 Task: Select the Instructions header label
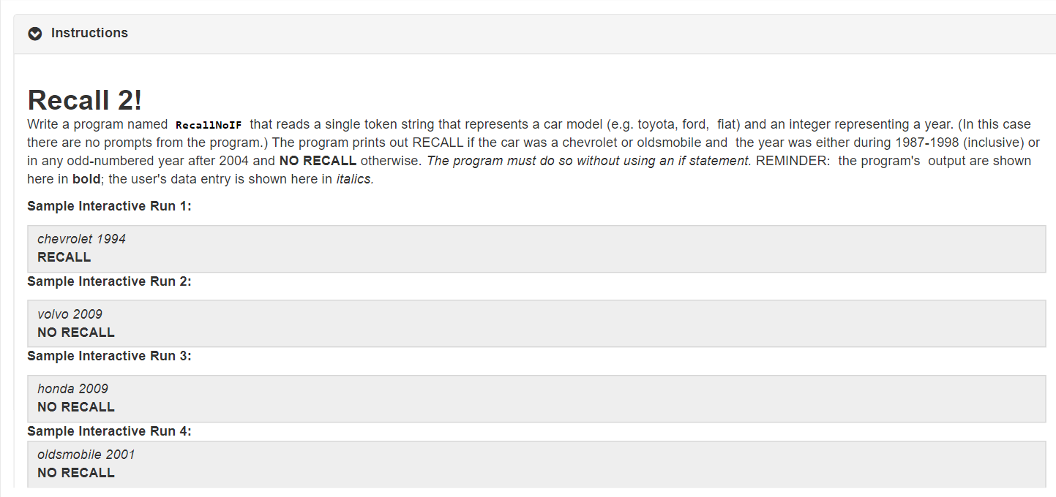(89, 33)
